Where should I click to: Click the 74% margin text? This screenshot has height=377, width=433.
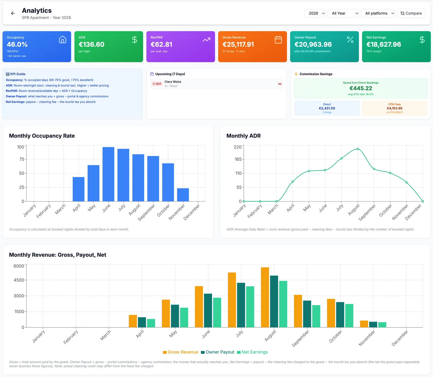374,51
